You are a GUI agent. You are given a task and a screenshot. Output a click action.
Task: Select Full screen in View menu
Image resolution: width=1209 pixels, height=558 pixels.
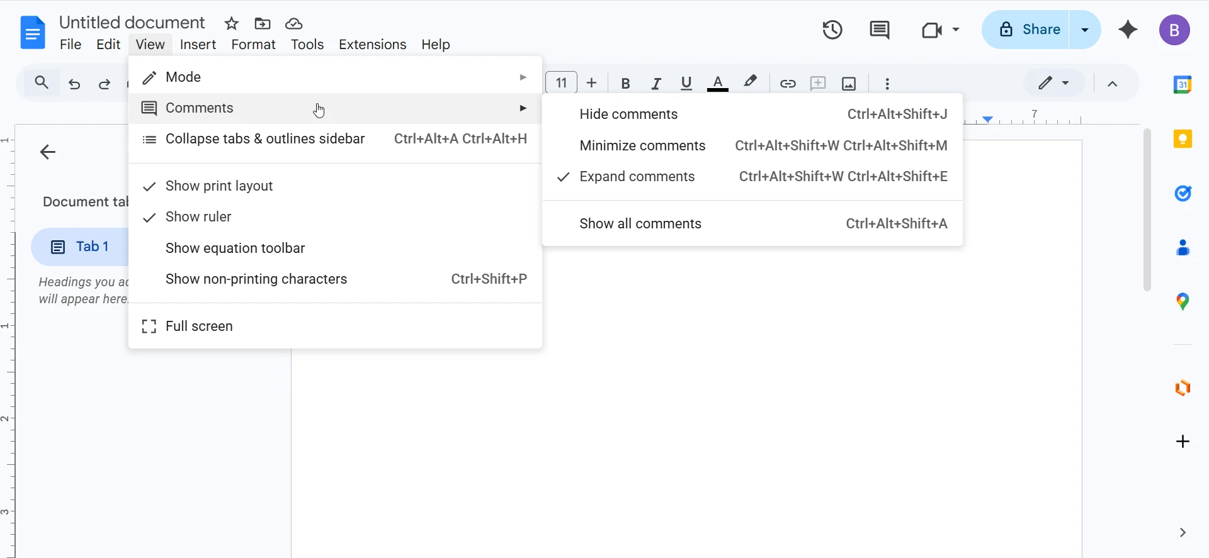click(x=199, y=326)
